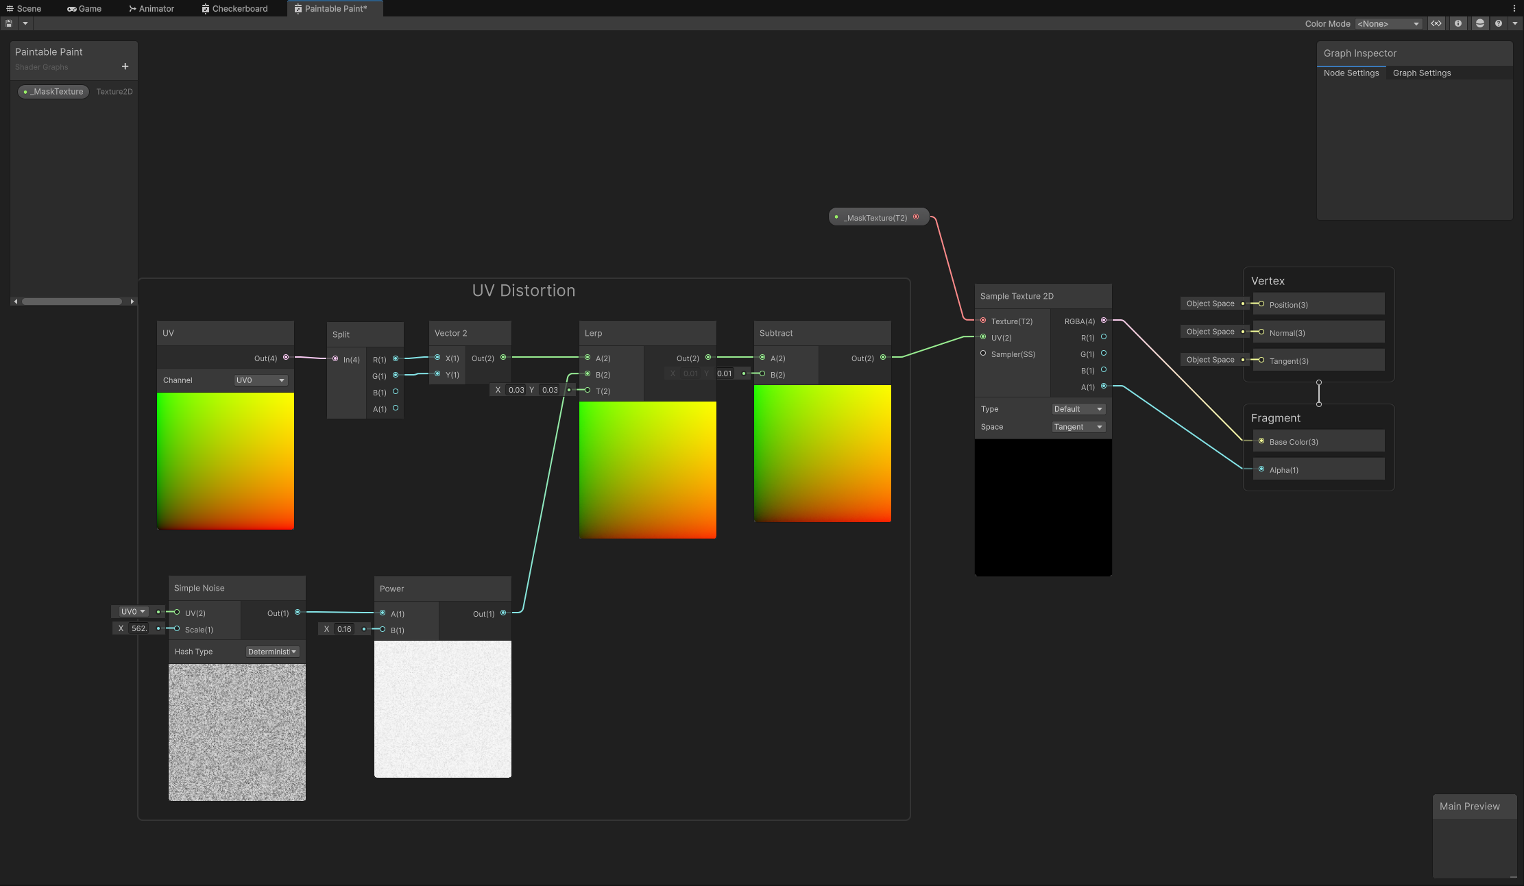Click the Subtract Out(2) output port
This screenshot has width=1524, height=886.
883,357
